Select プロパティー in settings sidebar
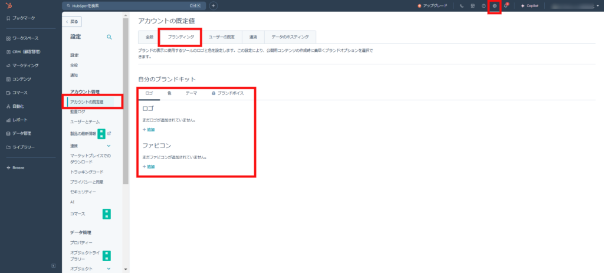This screenshot has height=273, width=604. pyautogui.click(x=81, y=242)
